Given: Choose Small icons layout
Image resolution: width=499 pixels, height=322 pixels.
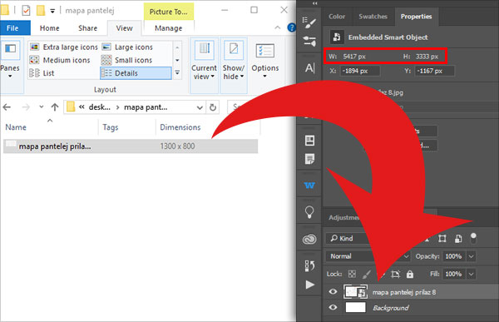Looking at the screenshot, I should click(126, 60).
